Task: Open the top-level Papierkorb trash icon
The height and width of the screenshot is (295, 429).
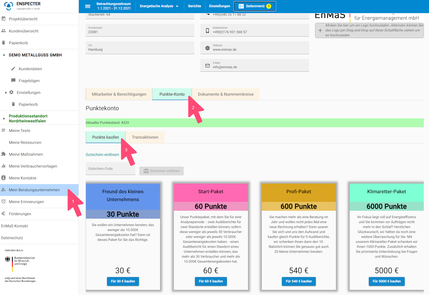Action: coord(4,43)
